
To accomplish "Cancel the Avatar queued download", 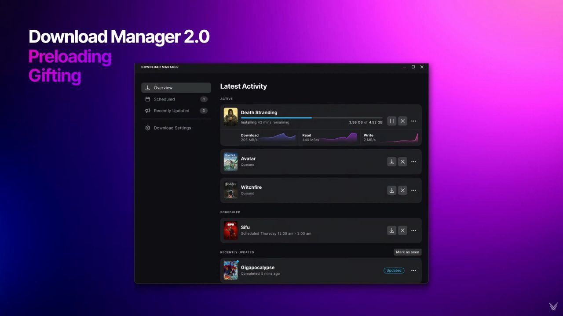I will [x=402, y=162].
